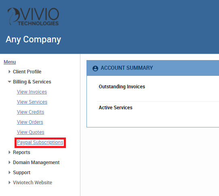Image resolution: width=219 pixels, height=196 pixels.
Task: Expand the Reports arrow
Action: point(9,152)
